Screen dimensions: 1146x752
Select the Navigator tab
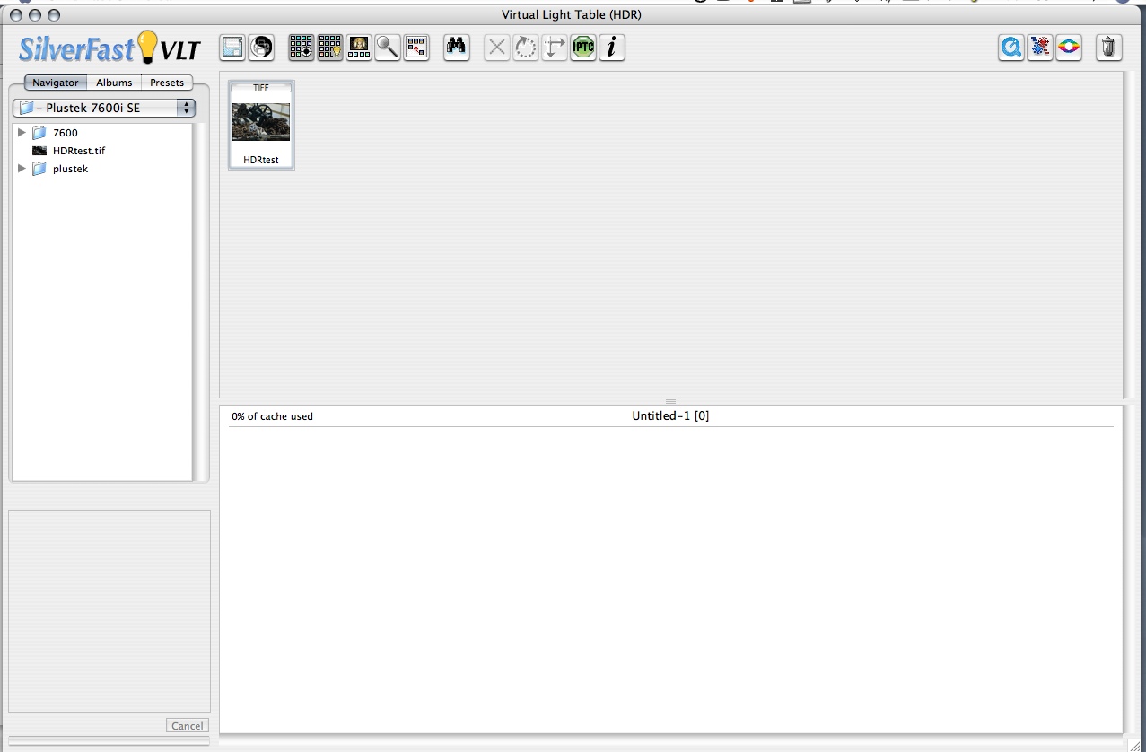pos(56,83)
